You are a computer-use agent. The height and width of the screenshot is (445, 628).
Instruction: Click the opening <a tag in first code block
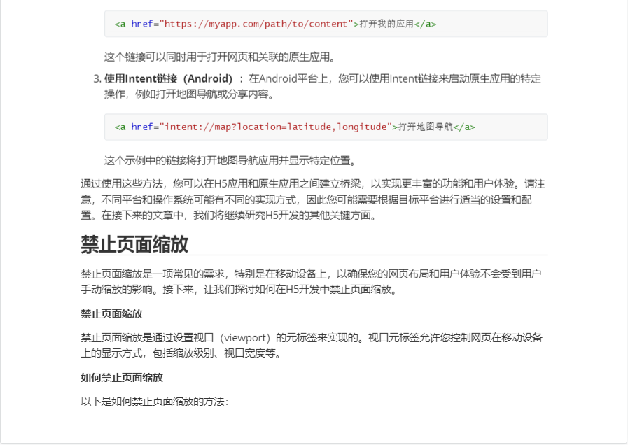pos(120,24)
